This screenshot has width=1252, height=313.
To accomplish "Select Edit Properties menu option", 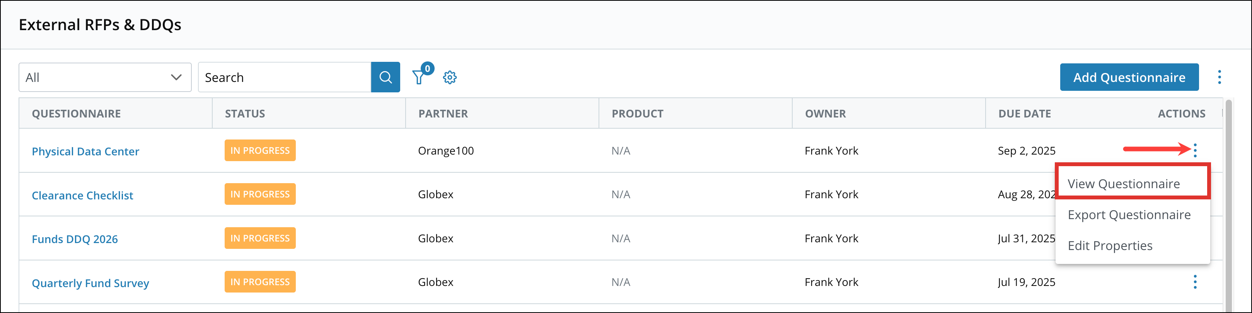I will [1110, 246].
